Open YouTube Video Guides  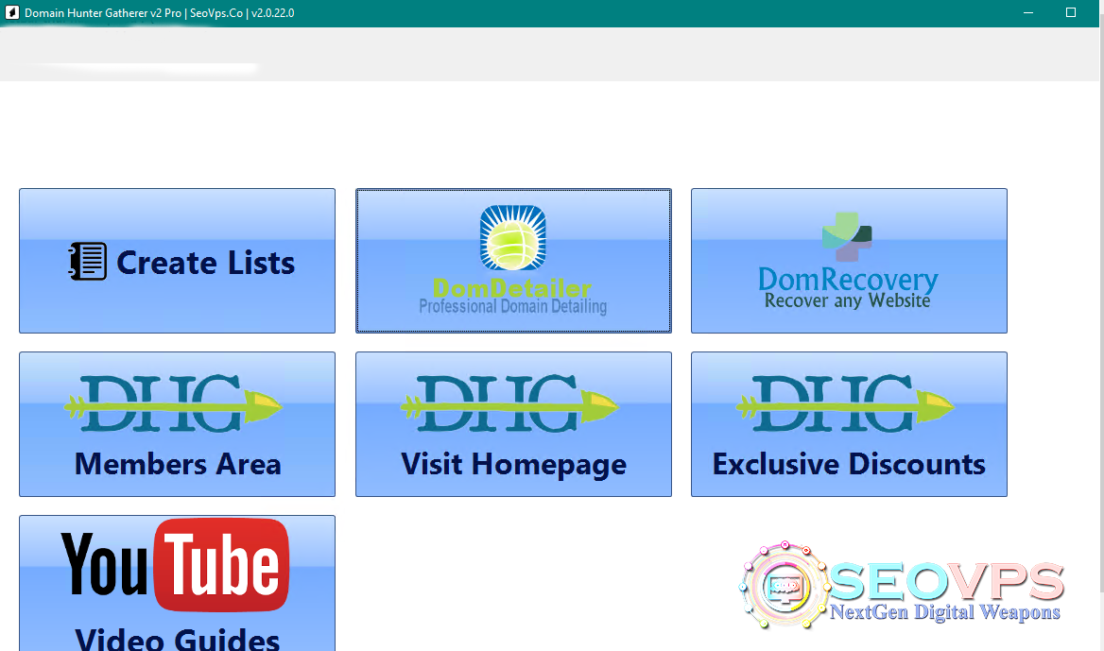click(178, 583)
